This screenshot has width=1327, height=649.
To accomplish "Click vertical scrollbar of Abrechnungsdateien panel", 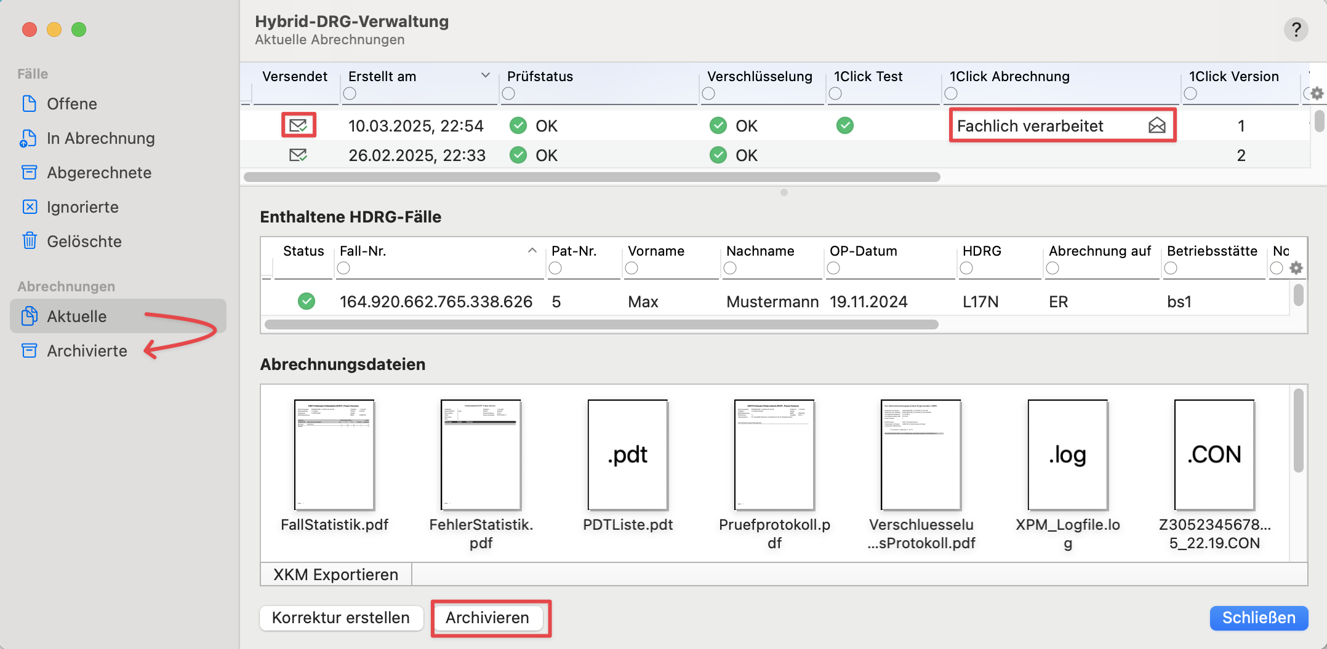I will click(1299, 430).
